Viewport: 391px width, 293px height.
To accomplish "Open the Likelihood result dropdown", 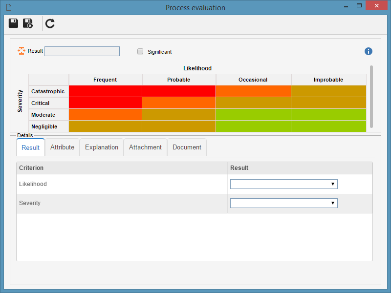I will pos(284,184).
